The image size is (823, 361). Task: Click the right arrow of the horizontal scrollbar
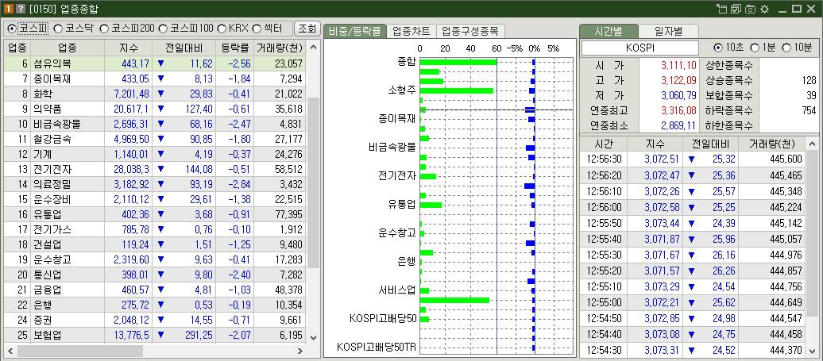[300, 351]
